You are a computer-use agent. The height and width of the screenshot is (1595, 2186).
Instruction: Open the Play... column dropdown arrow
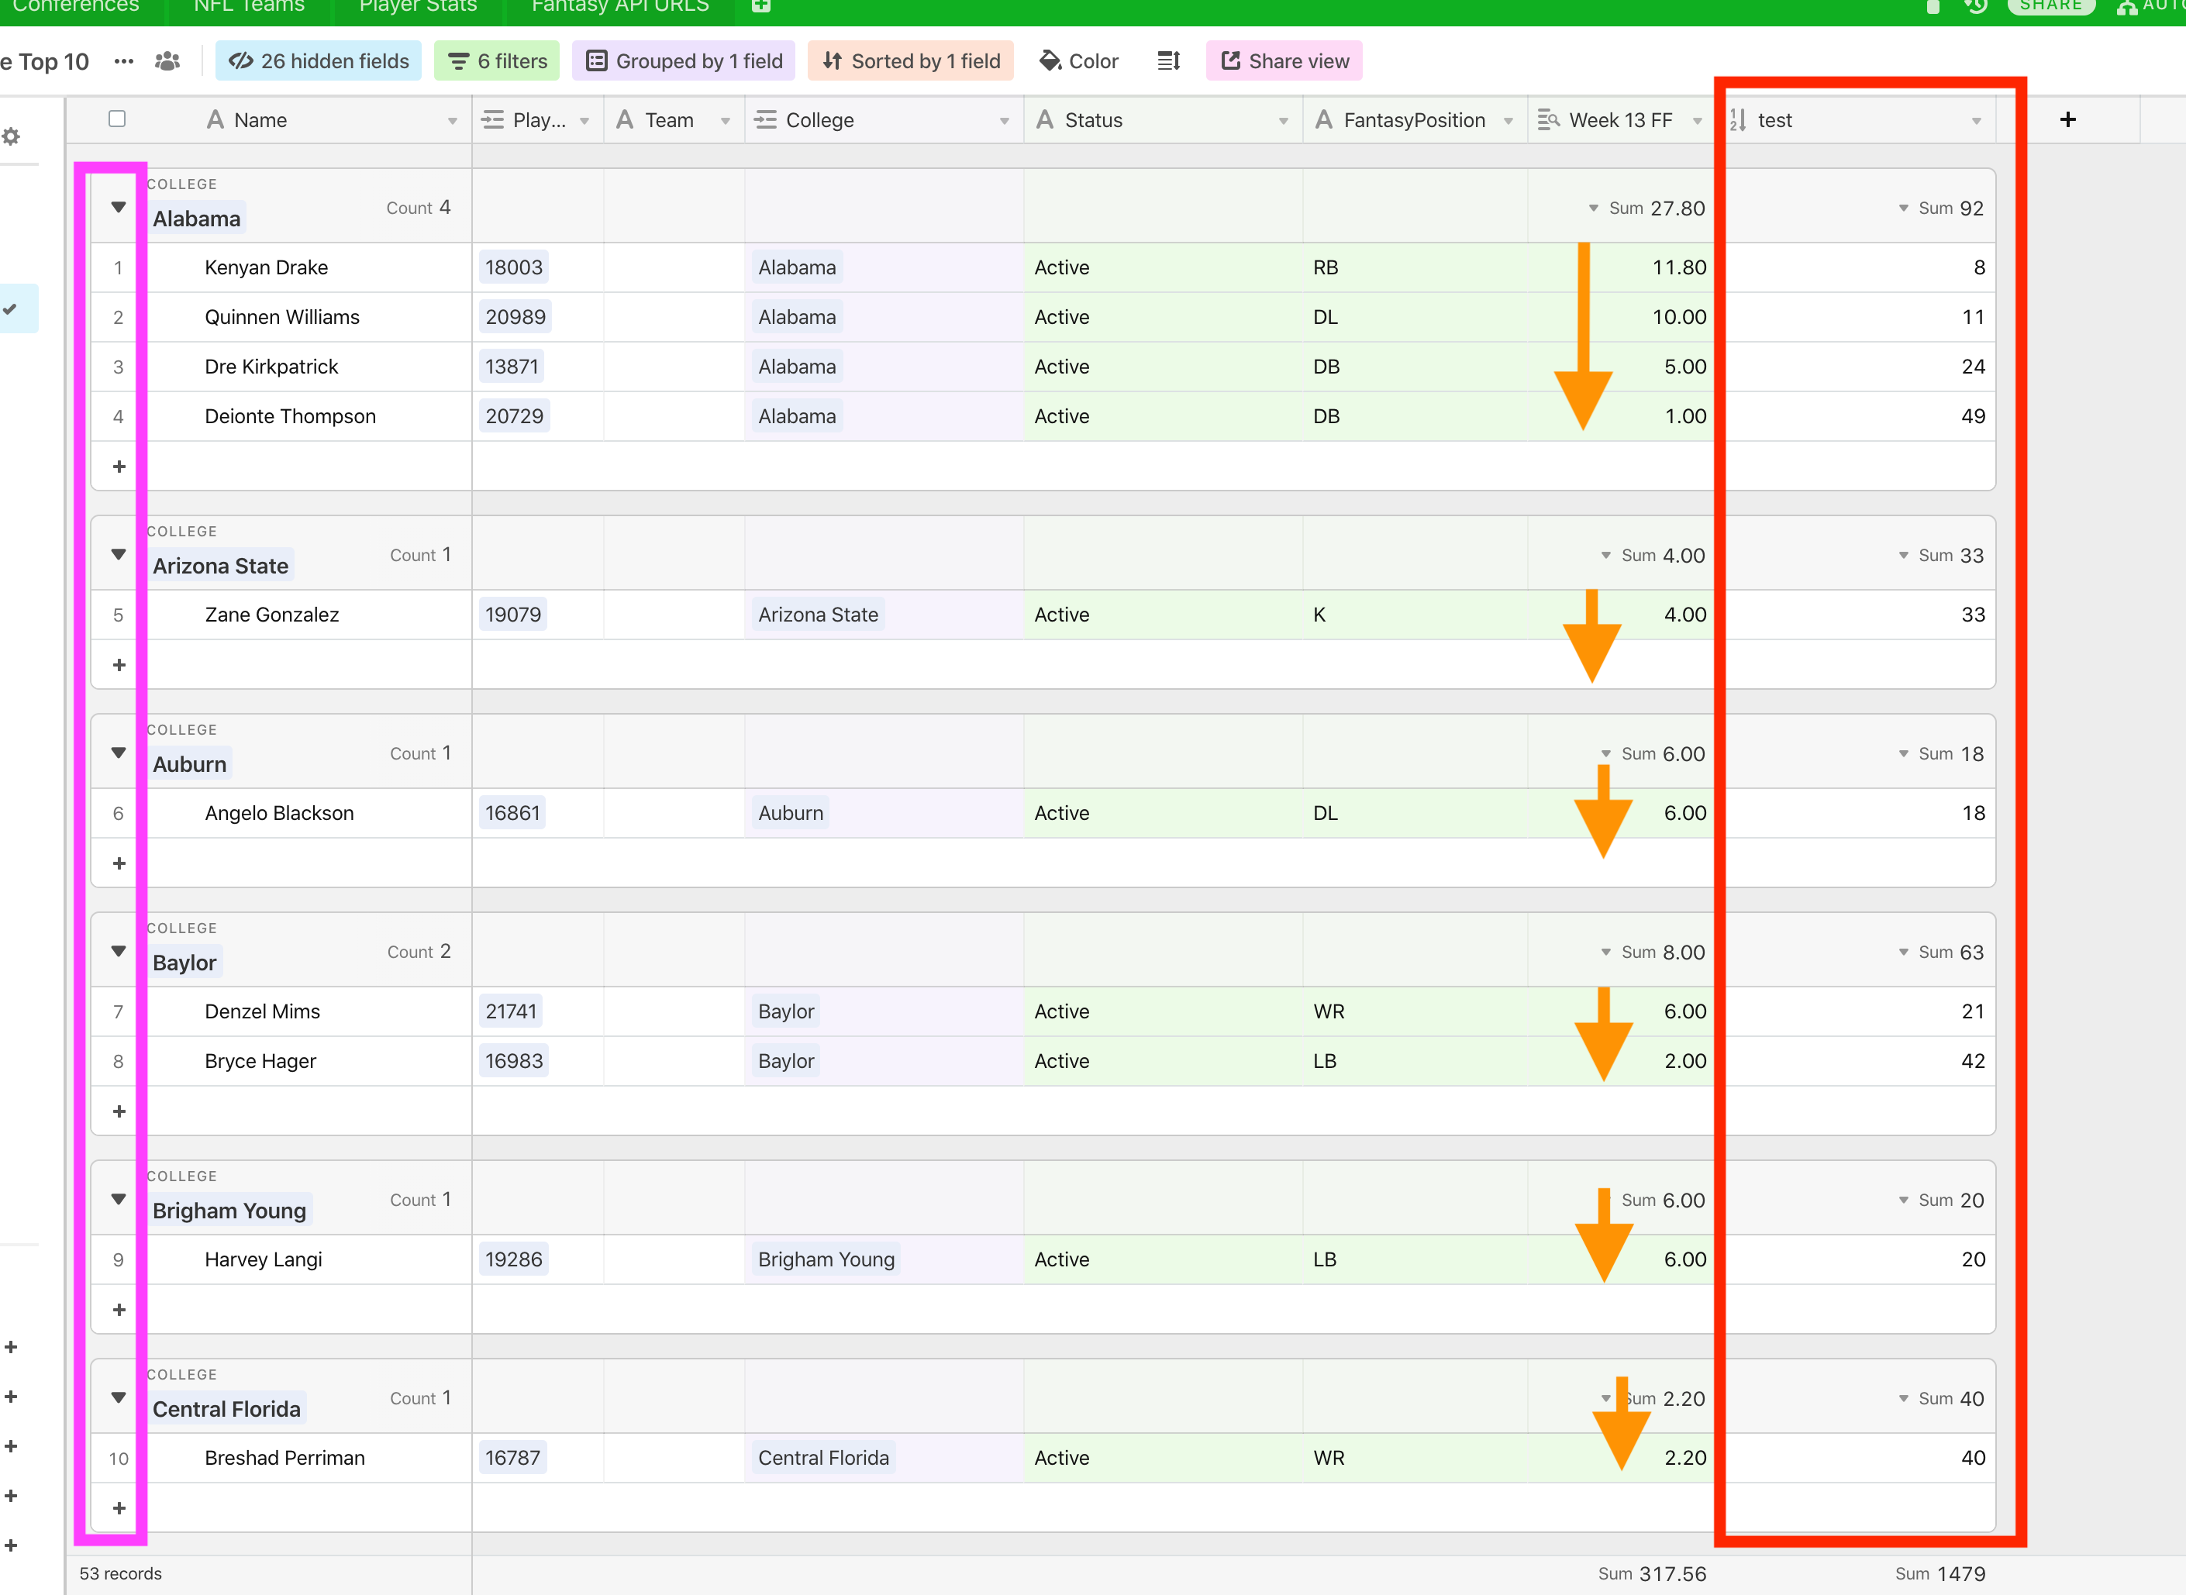point(584,121)
